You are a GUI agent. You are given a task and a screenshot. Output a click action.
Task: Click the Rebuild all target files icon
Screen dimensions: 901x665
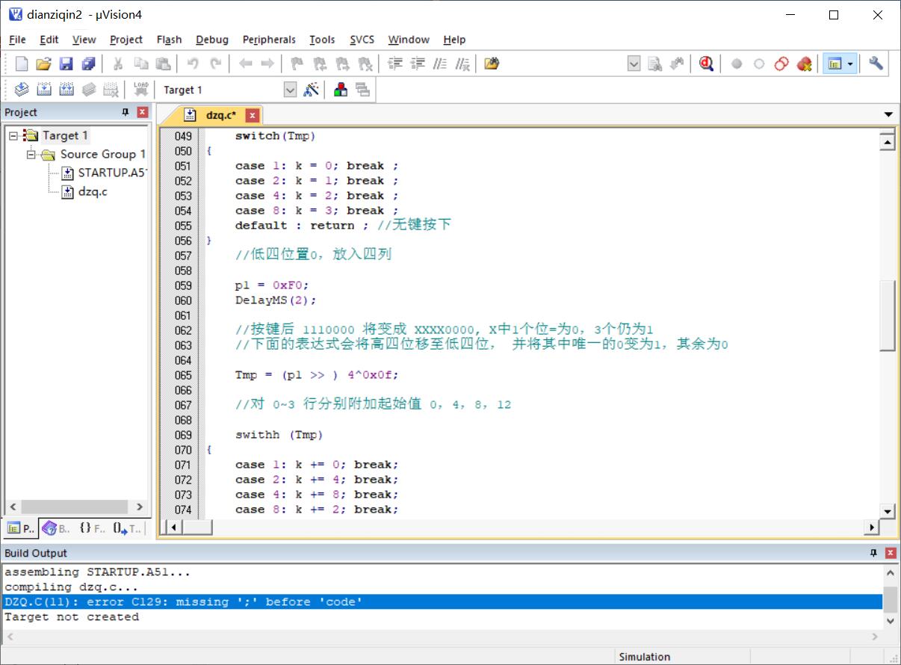66,90
